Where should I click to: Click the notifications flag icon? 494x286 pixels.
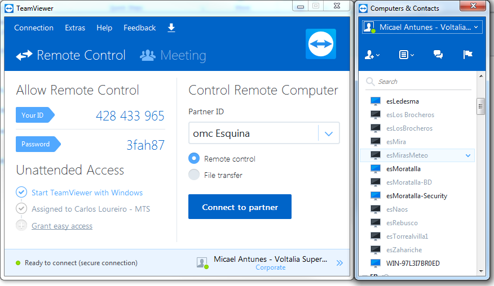tap(468, 55)
